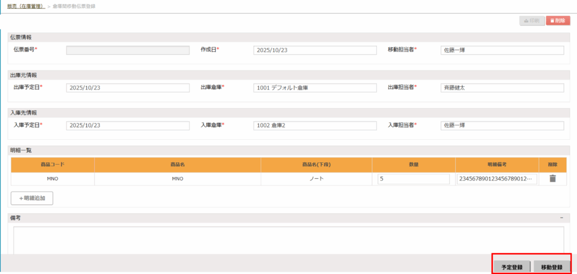Click the ＋明細追加 button
Viewport: 577px width, 274px height.
(32, 198)
